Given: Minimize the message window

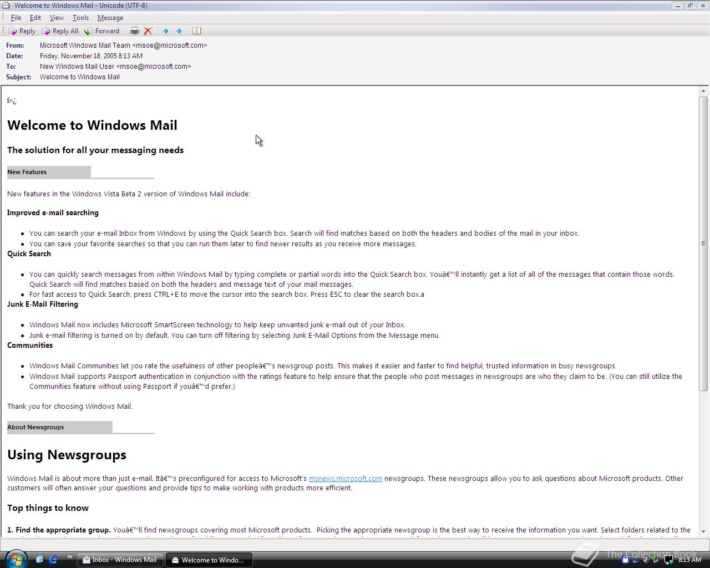Looking at the screenshot, I should [x=678, y=6].
